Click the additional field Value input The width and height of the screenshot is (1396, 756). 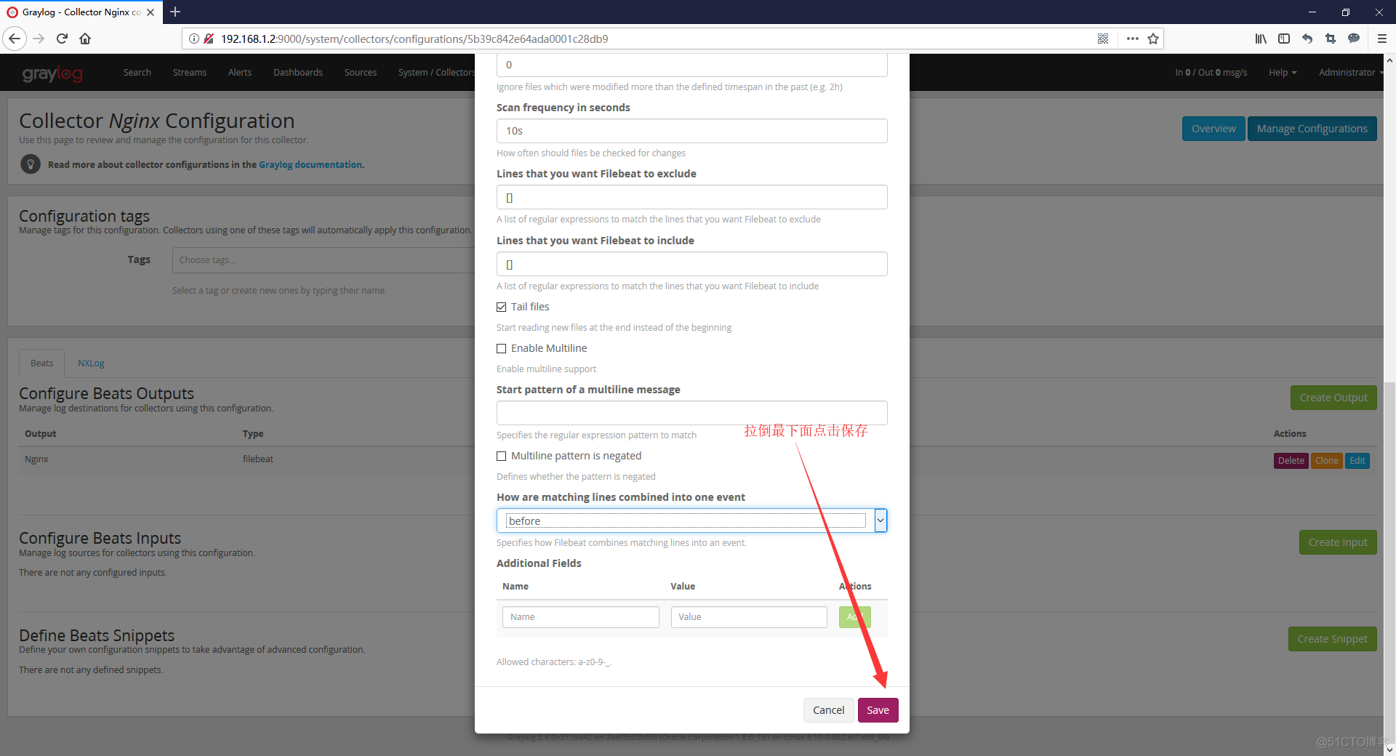click(749, 617)
